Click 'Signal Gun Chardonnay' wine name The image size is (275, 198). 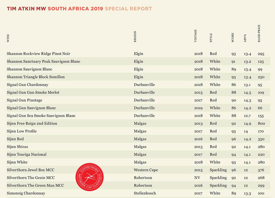[27, 85]
